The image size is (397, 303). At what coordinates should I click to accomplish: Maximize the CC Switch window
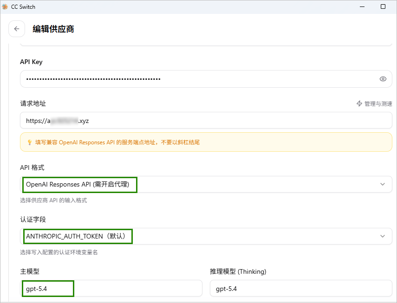click(x=383, y=7)
